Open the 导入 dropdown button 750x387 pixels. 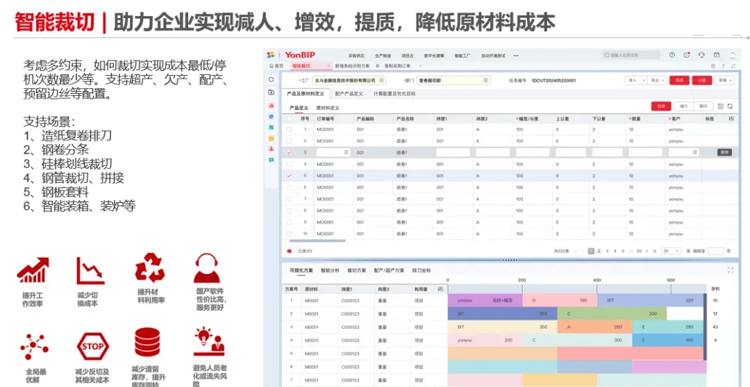pyautogui.click(x=635, y=81)
